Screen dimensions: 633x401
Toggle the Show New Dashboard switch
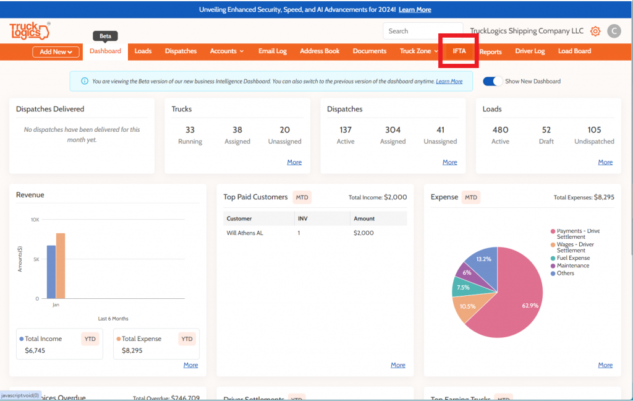coord(492,81)
